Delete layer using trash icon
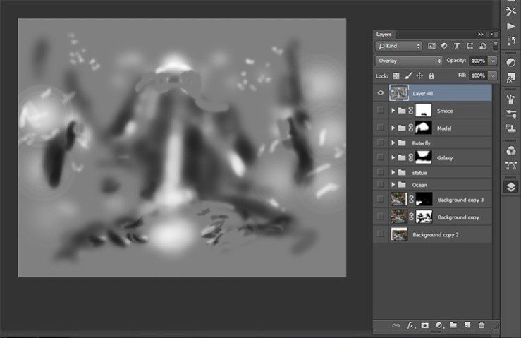The image size is (521, 338). (482, 325)
